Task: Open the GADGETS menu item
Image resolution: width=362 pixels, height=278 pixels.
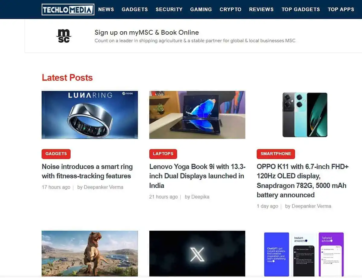Action: pyautogui.click(x=135, y=9)
